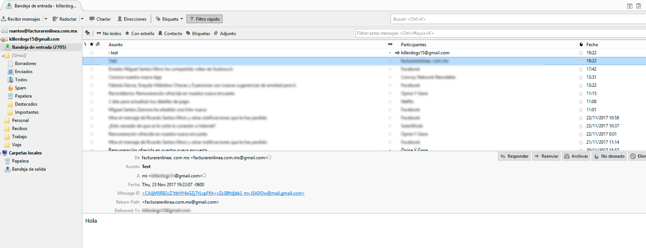Screen dimensions: 646x248
Task: Star the ': test' message row
Action: click(91, 53)
